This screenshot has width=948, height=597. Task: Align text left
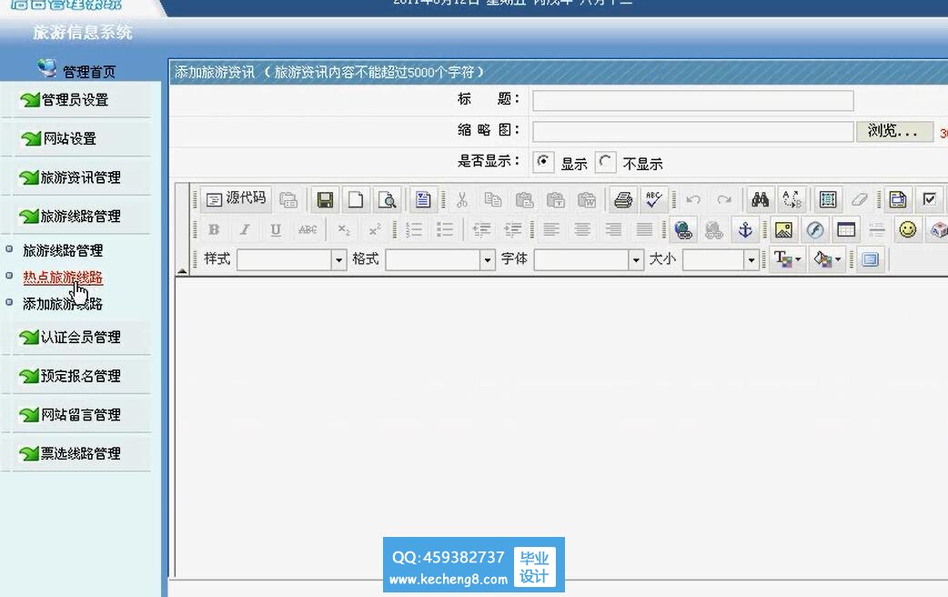(x=551, y=230)
